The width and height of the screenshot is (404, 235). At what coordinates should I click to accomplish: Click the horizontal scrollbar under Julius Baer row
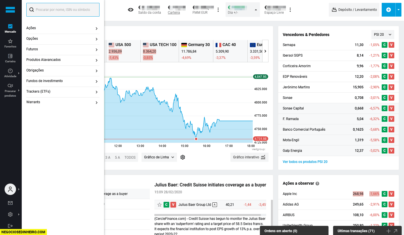tap(208, 215)
